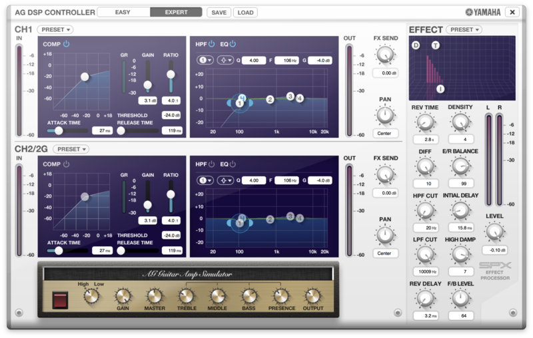The image size is (533, 338).
Task: Click the CH1 FX SEND knob
Action: tap(385, 55)
